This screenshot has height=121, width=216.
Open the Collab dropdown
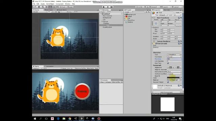(x=140, y=7)
